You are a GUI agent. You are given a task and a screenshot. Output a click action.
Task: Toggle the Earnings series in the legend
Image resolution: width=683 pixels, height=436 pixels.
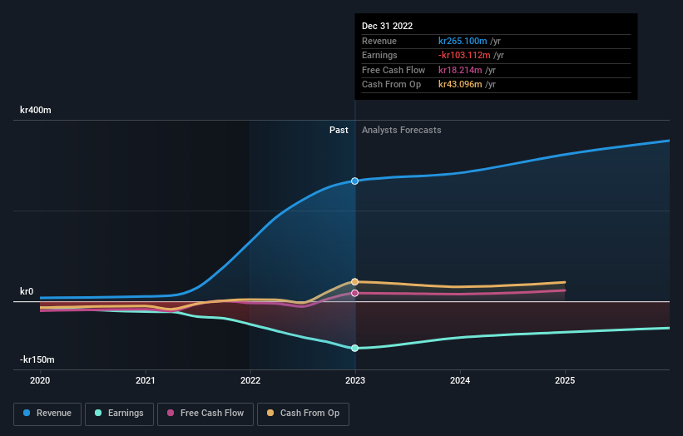coord(119,414)
